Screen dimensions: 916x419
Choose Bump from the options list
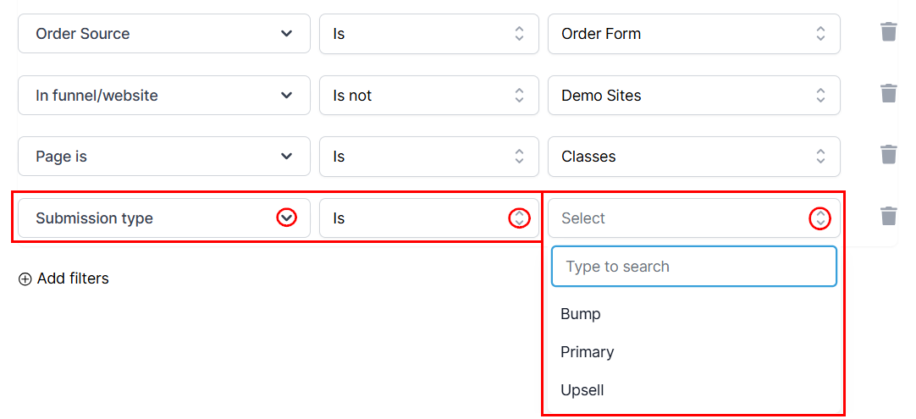581,314
